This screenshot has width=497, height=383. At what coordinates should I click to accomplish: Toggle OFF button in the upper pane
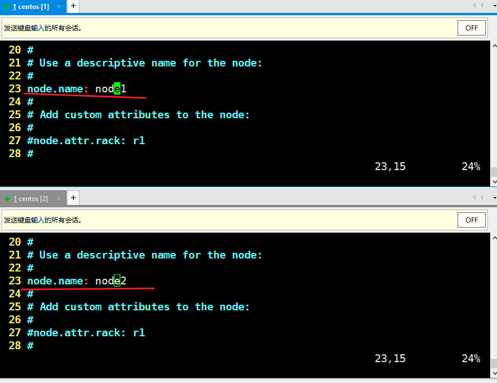pyautogui.click(x=471, y=28)
